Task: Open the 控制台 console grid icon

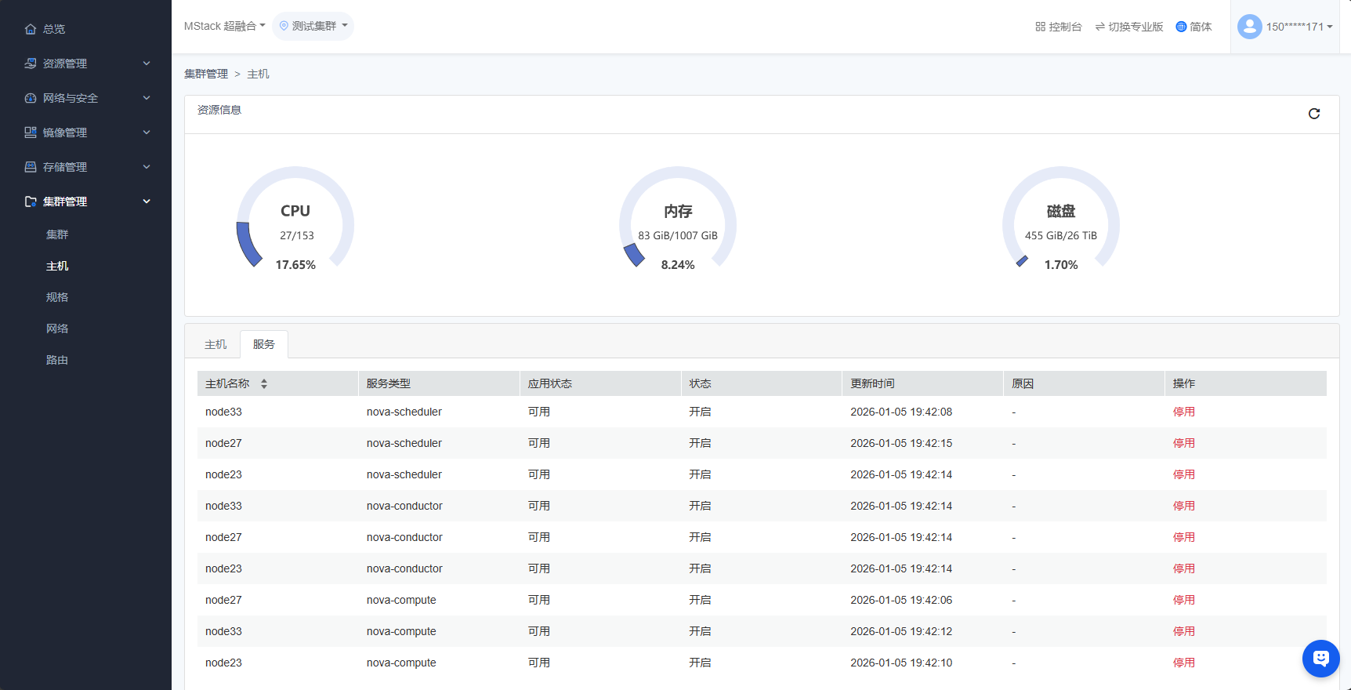Action: pyautogui.click(x=1041, y=27)
